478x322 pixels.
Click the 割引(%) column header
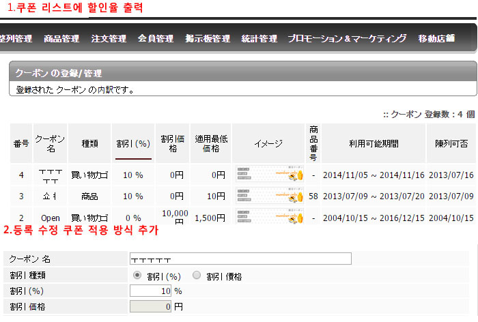click(132, 143)
